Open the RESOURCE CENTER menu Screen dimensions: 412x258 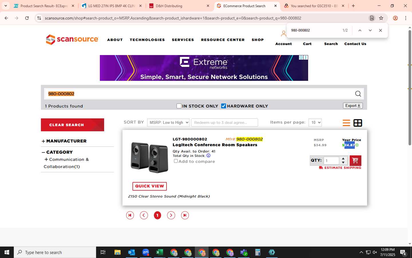click(223, 40)
